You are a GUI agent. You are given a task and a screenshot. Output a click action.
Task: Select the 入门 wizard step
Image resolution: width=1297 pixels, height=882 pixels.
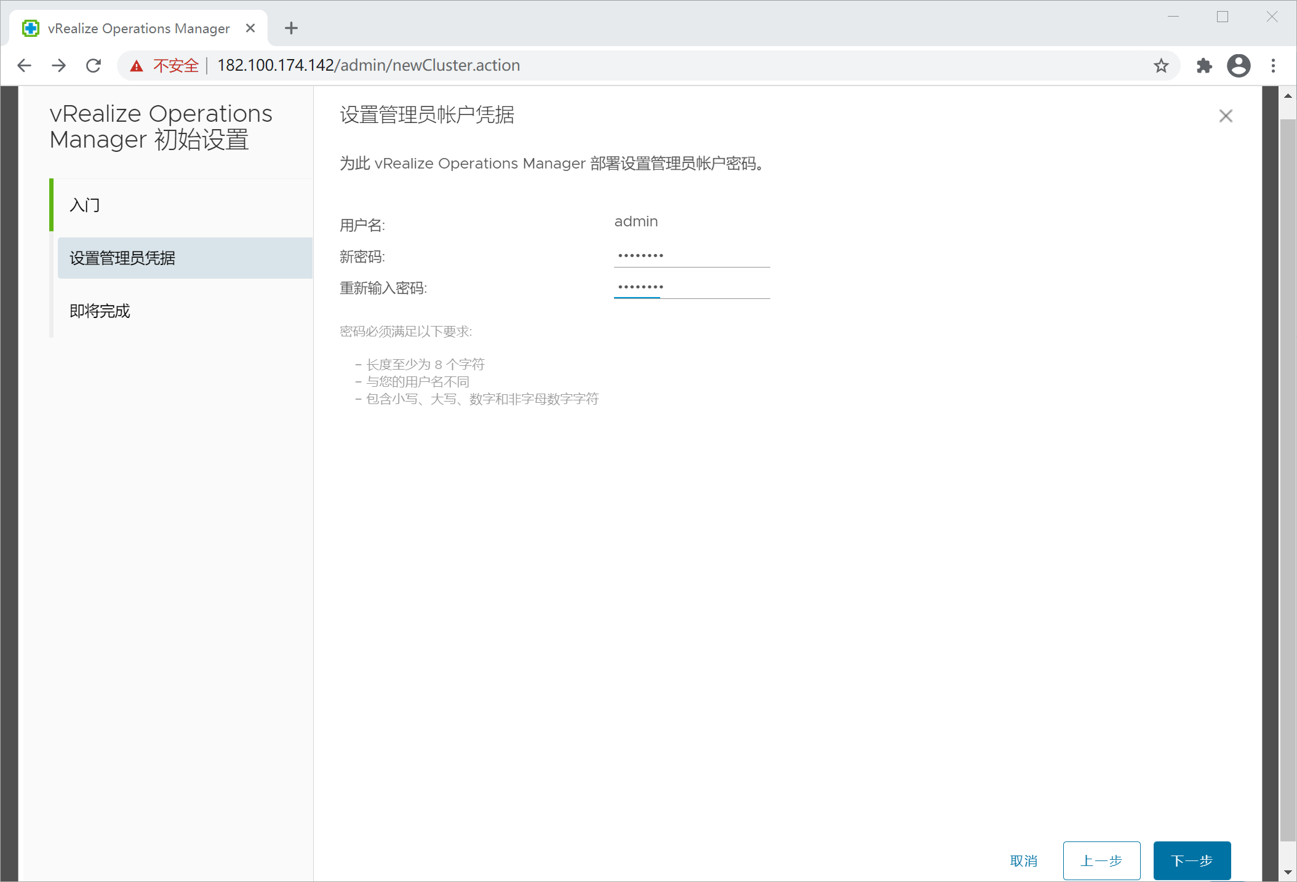coord(85,205)
